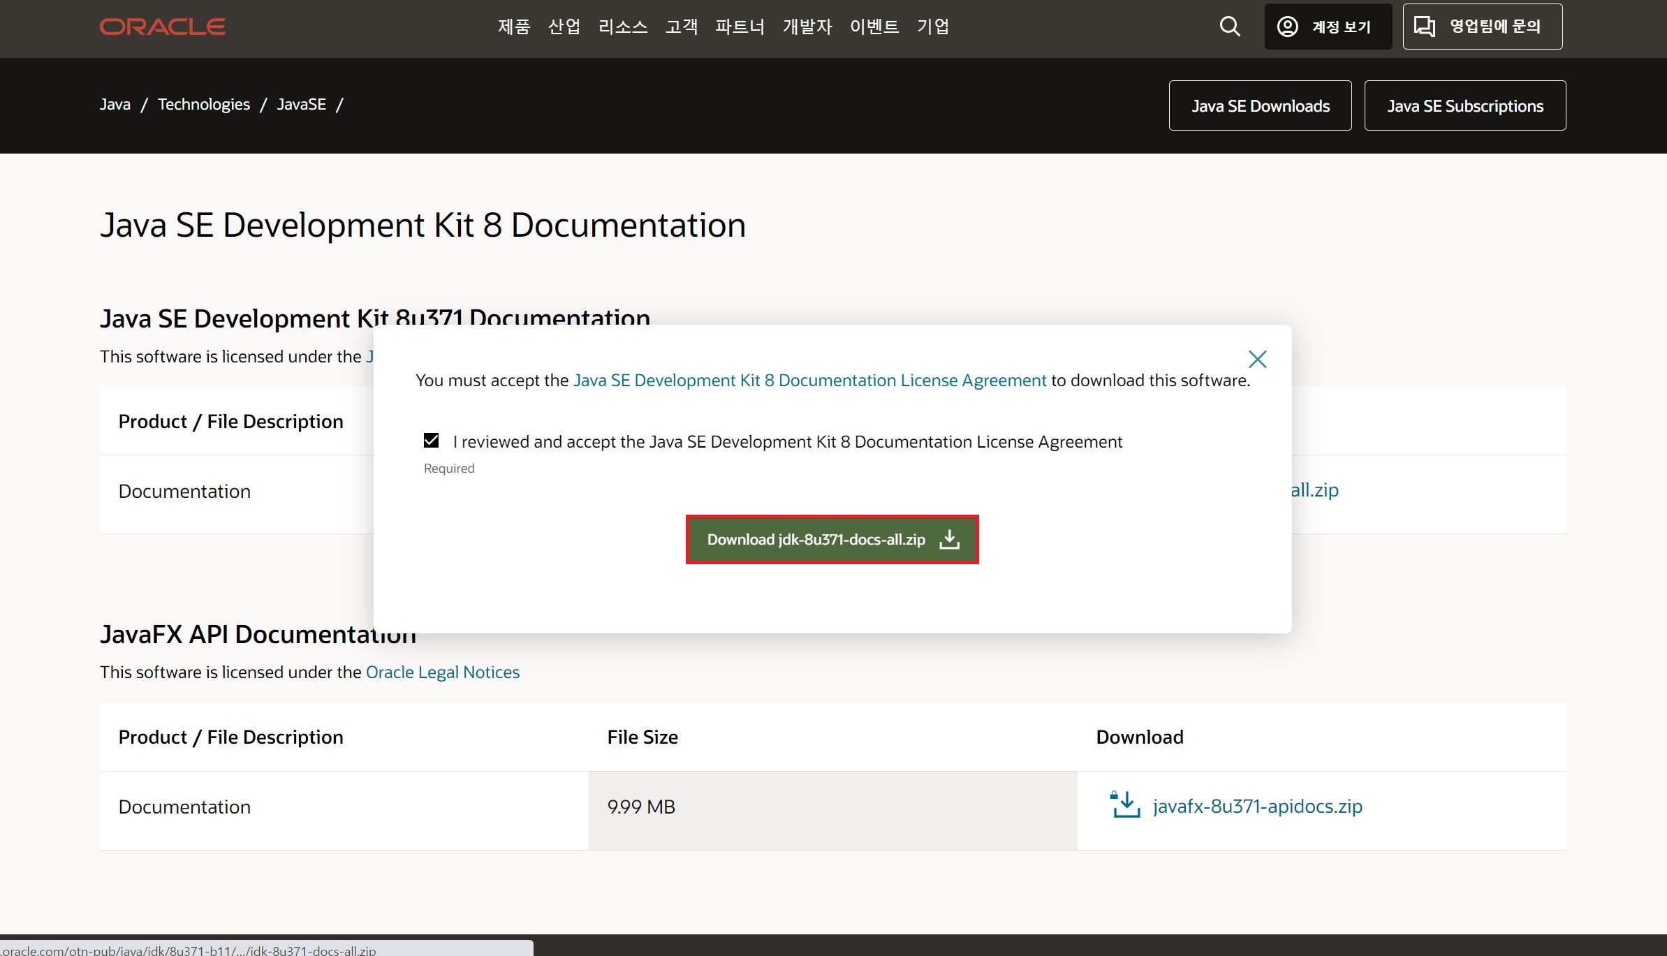Open the 기업 menu
The height and width of the screenshot is (956, 1667).
[x=933, y=27]
